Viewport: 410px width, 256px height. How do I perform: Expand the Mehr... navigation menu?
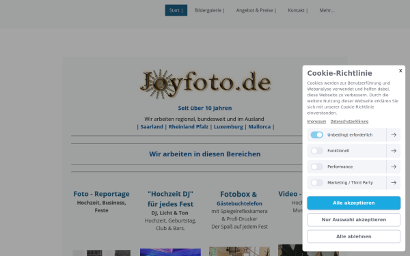pos(327,10)
